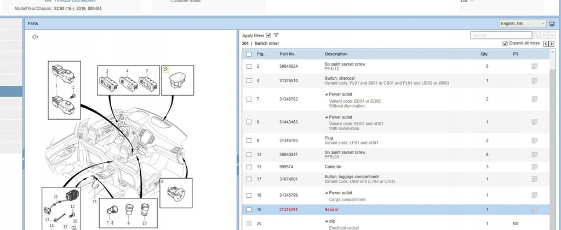Open the filter funnel icon
Image resolution: width=561 pixels, height=230 pixels.
tap(276, 36)
